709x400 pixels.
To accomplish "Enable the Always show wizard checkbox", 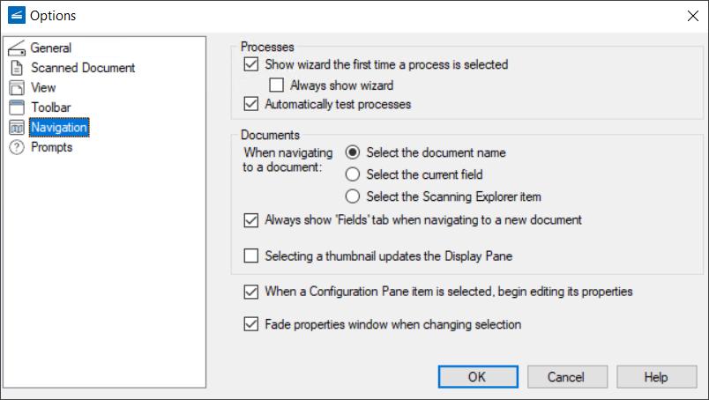I will 275,85.
